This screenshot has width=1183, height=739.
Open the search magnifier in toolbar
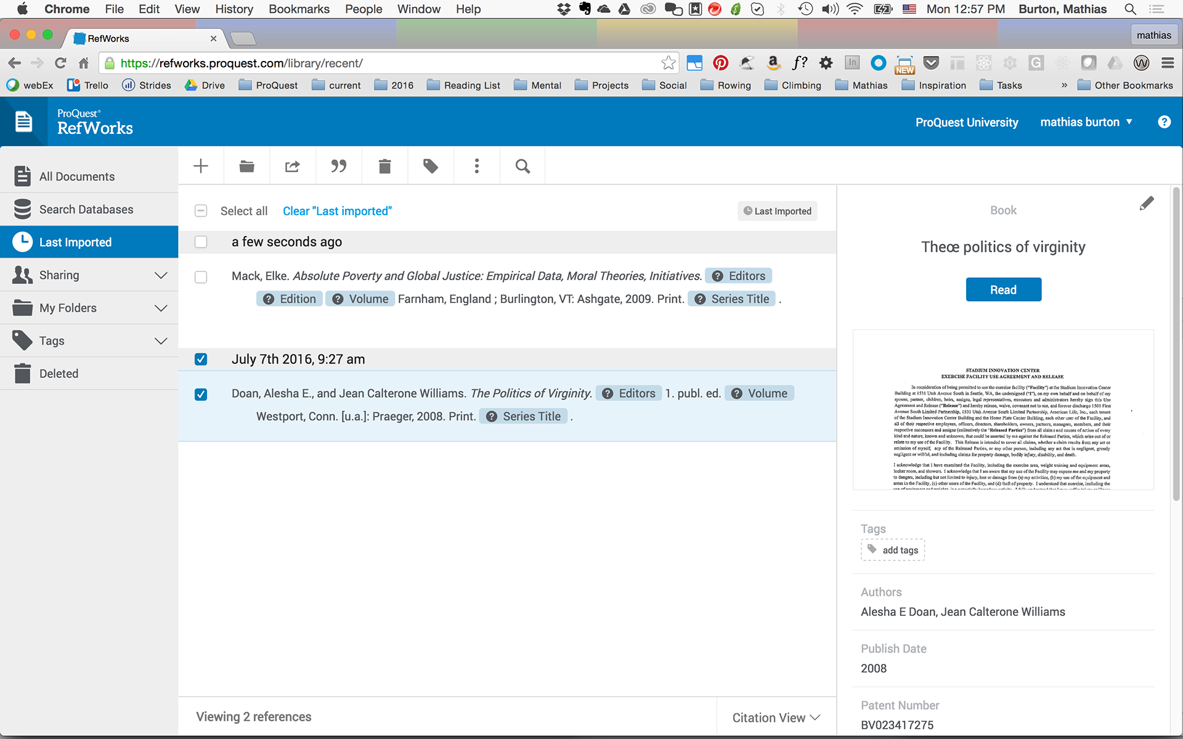(x=522, y=166)
